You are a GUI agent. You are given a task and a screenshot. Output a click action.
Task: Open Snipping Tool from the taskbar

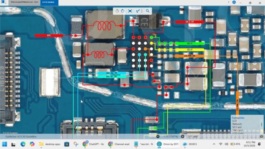tap(76, 144)
